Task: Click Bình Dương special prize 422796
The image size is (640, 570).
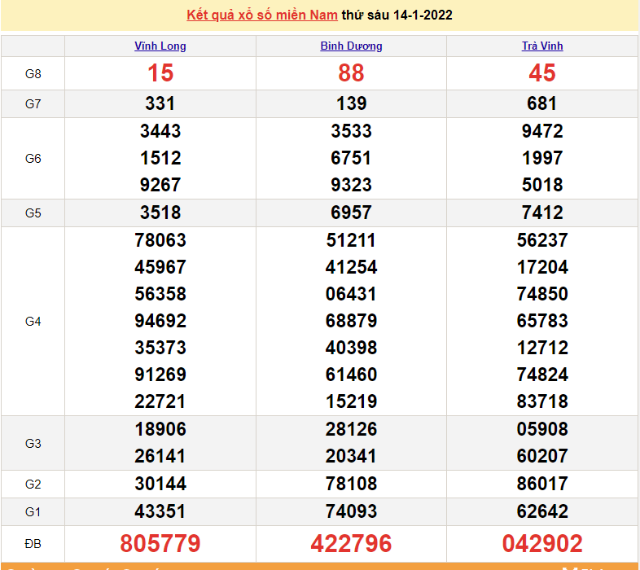Action: [351, 543]
